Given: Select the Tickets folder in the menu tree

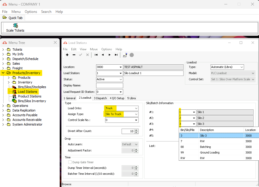Looking at the screenshot, I should (17, 49).
